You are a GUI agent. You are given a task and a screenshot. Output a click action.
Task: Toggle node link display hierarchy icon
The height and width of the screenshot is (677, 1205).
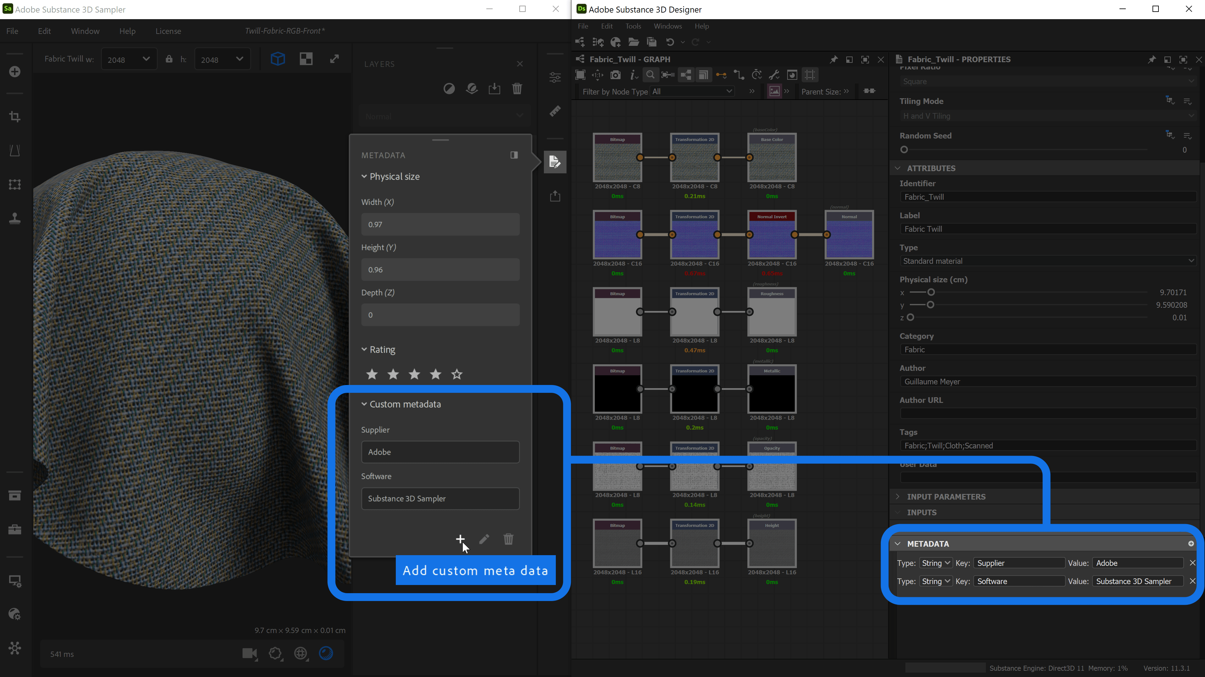[686, 75]
